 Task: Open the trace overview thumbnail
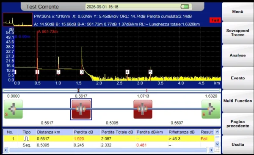pos(18,20)
